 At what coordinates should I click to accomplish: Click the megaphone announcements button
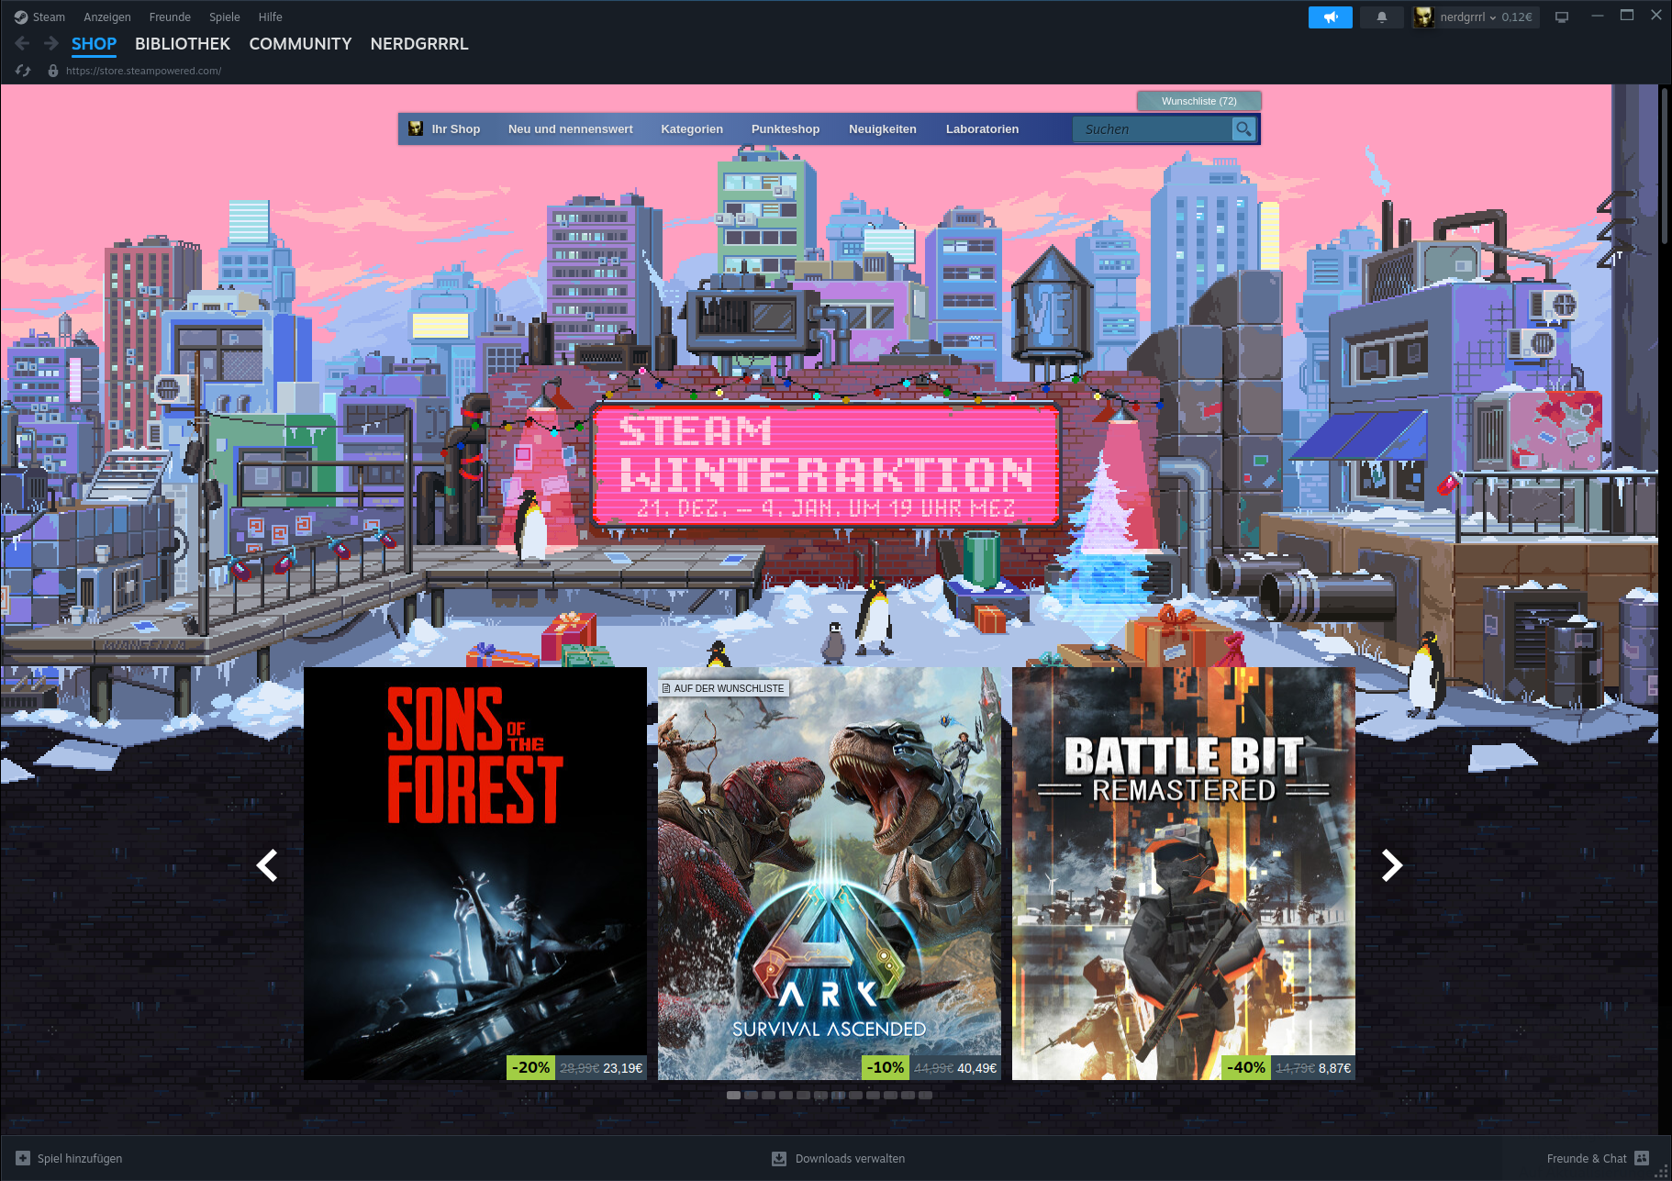tap(1330, 17)
